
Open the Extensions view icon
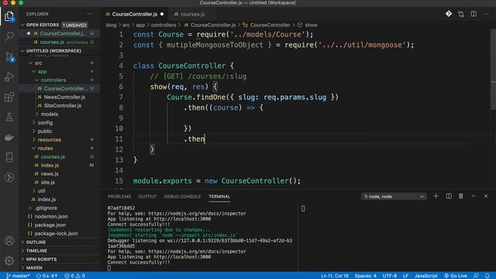tap(9, 97)
